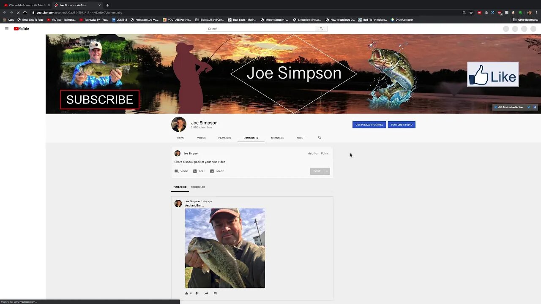Screen dimensions: 541x304
Task: Click the '1 day ago' post timestamp
Action: pos(206,201)
